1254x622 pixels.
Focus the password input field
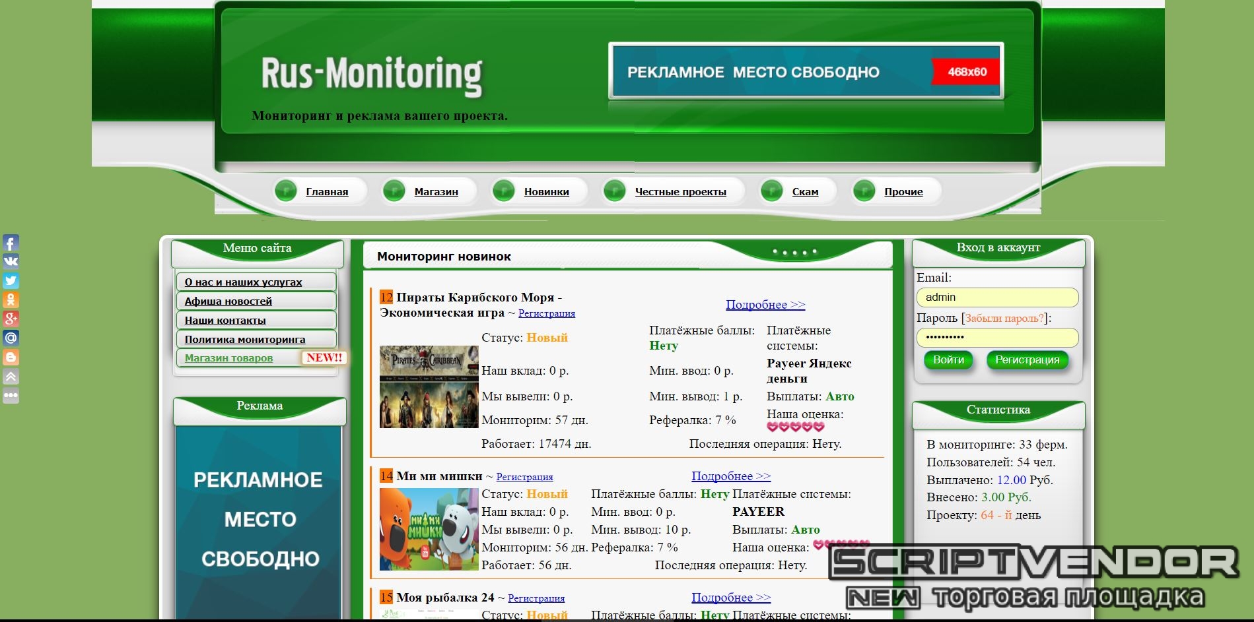coord(997,337)
